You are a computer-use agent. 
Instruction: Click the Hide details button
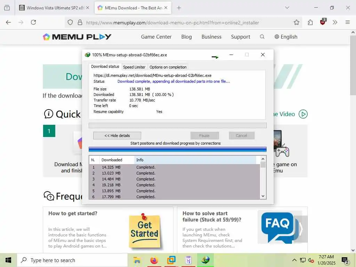pyautogui.click(x=117, y=136)
